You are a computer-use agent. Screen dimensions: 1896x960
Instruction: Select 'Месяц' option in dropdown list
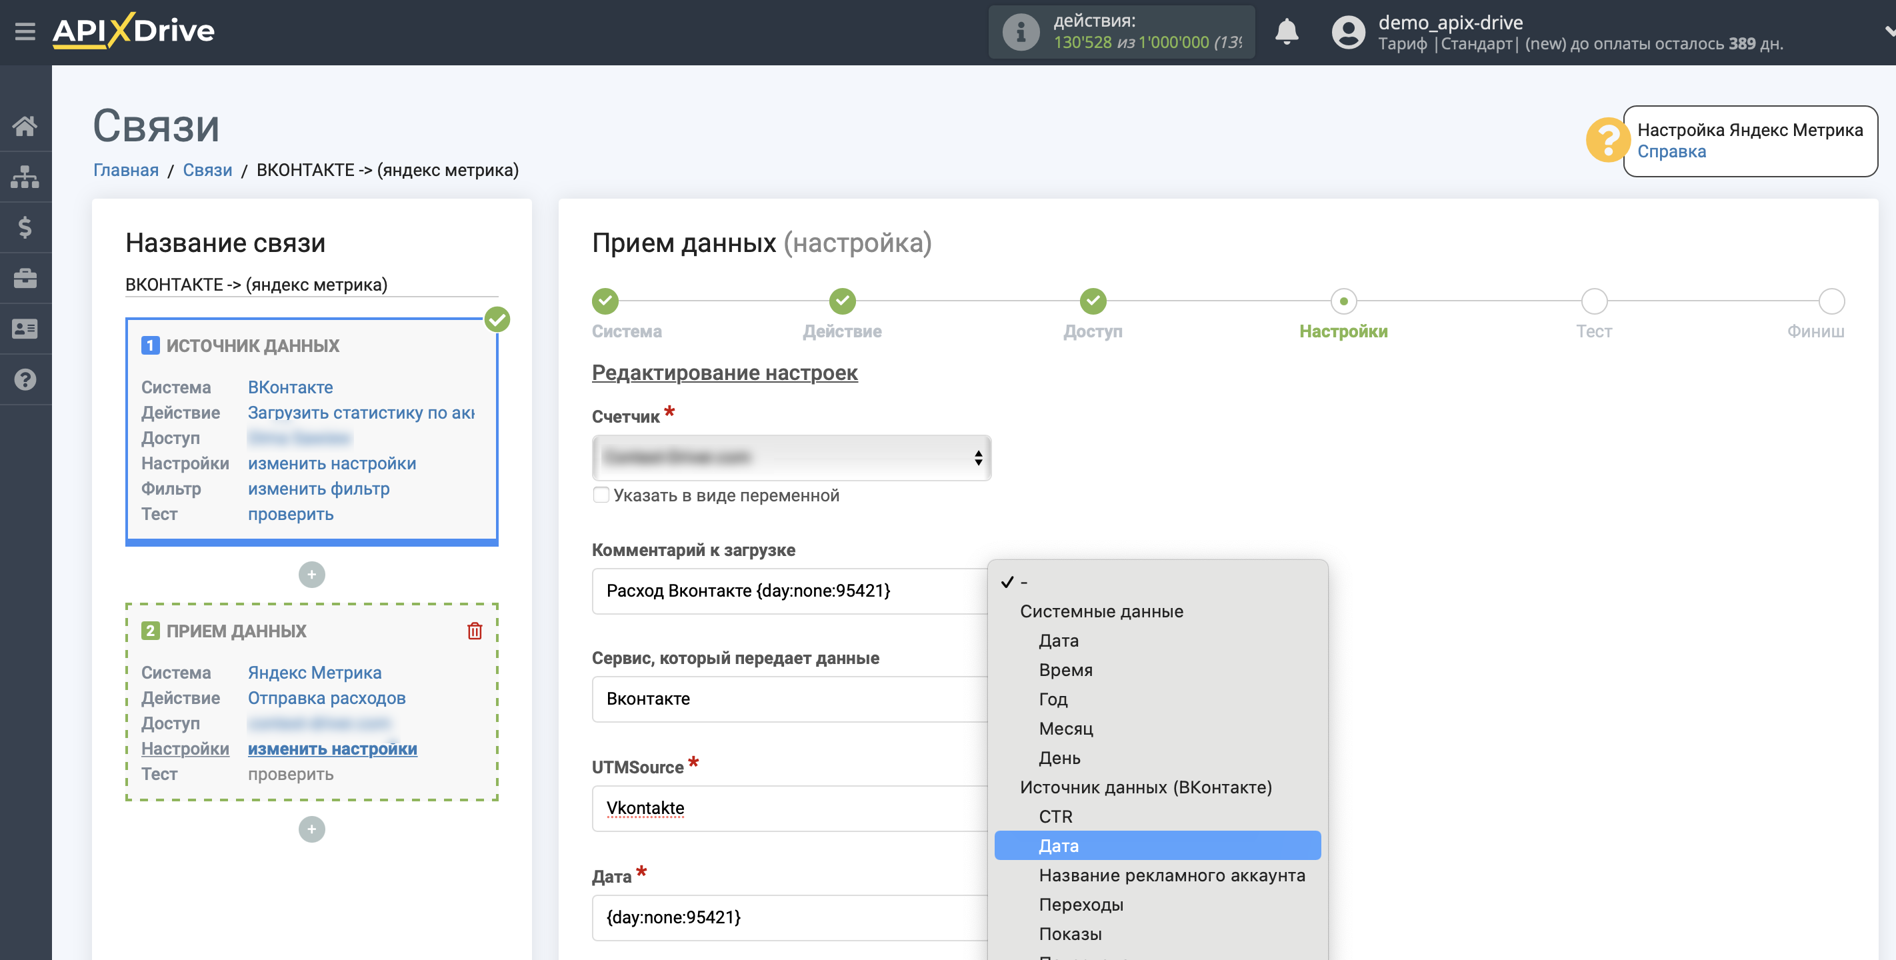point(1157,728)
